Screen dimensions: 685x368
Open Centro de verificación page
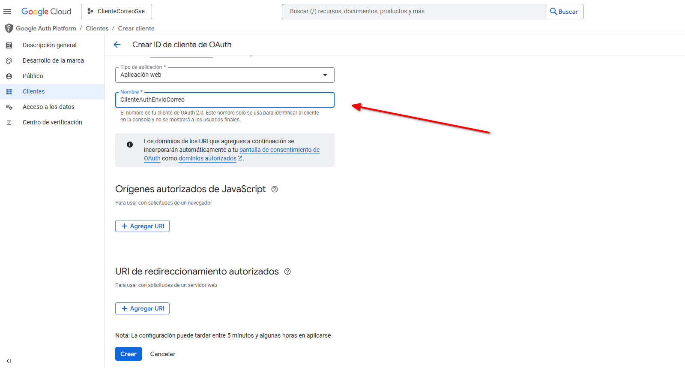[52, 122]
